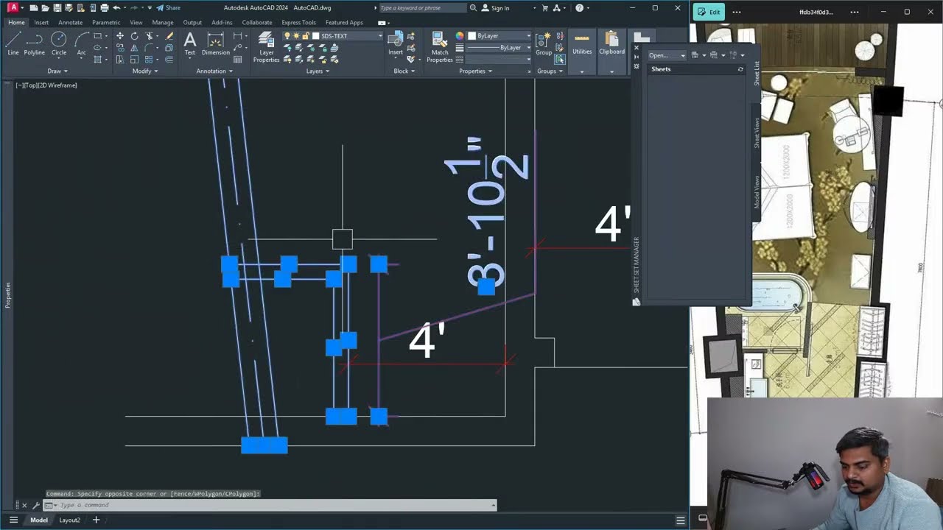Select the Text annotation tool
Image resolution: width=943 pixels, height=530 pixels.
(x=189, y=43)
